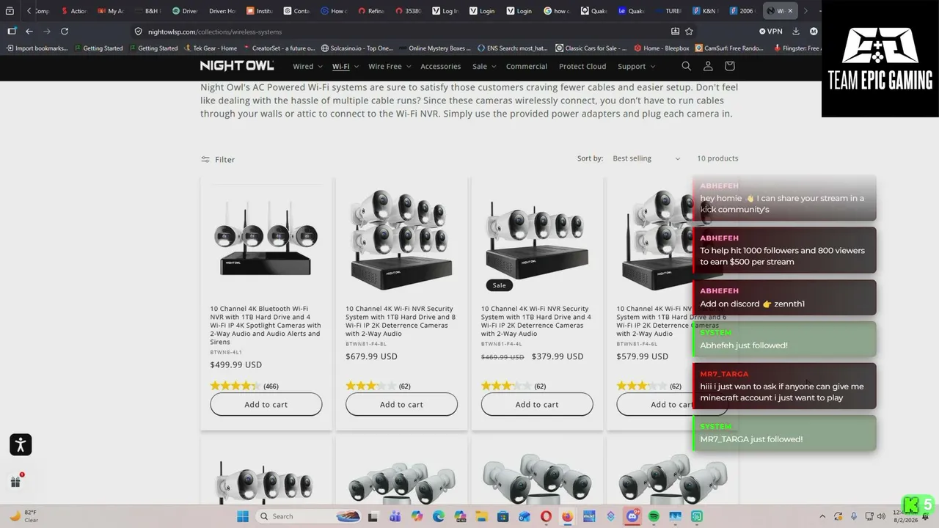
Task: Open Discord from the taskbar
Action: point(632,516)
